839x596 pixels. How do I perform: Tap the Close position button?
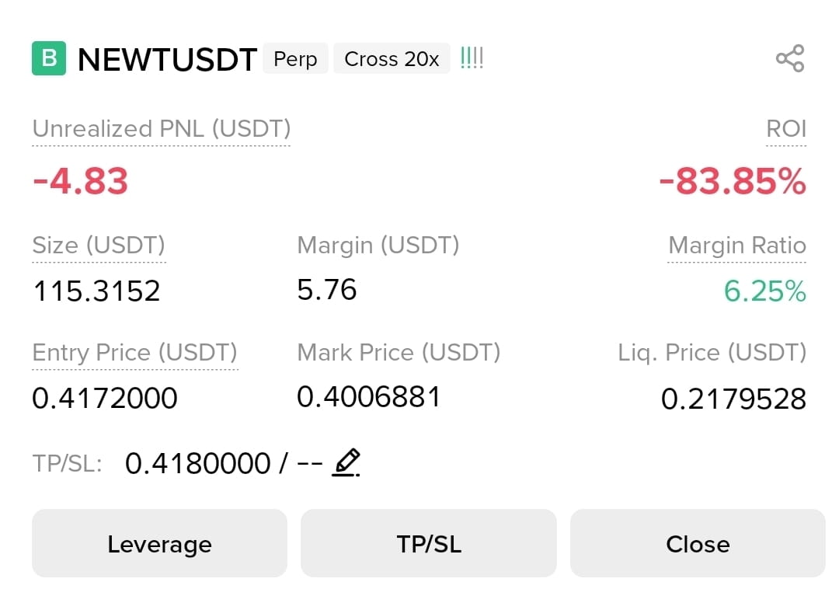(698, 544)
